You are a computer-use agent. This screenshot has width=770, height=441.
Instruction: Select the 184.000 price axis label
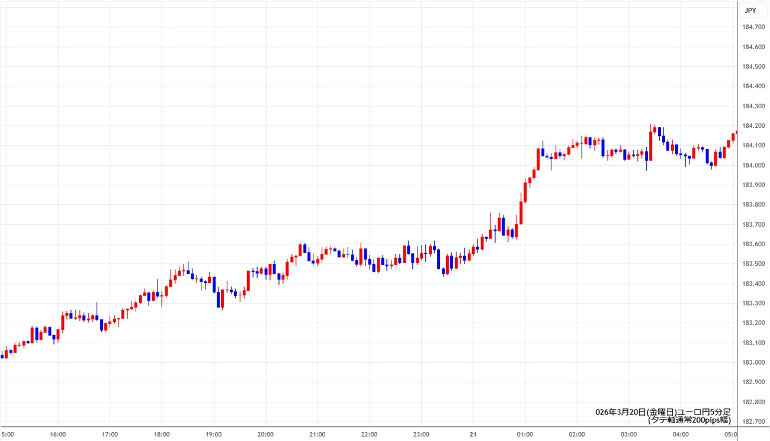[x=752, y=165]
